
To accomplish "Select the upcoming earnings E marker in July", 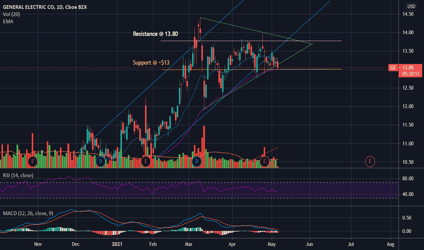I will pos(370,162).
